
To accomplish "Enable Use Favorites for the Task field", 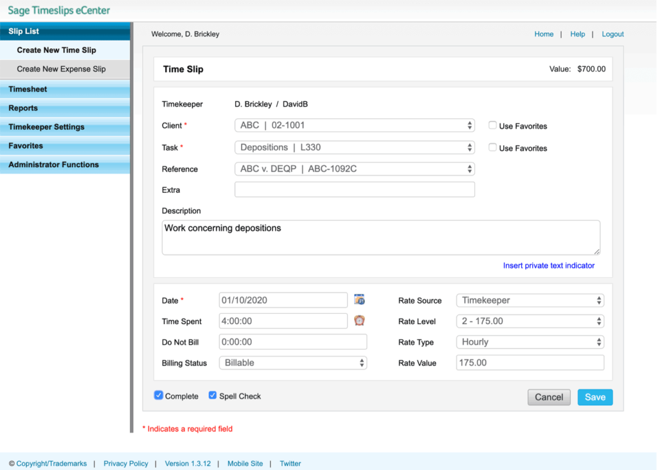I will tap(492, 148).
